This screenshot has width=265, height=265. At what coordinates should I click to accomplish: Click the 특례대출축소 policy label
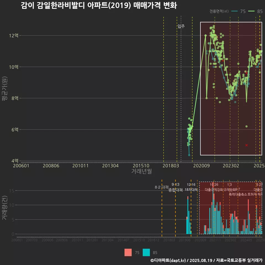[238, 194]
